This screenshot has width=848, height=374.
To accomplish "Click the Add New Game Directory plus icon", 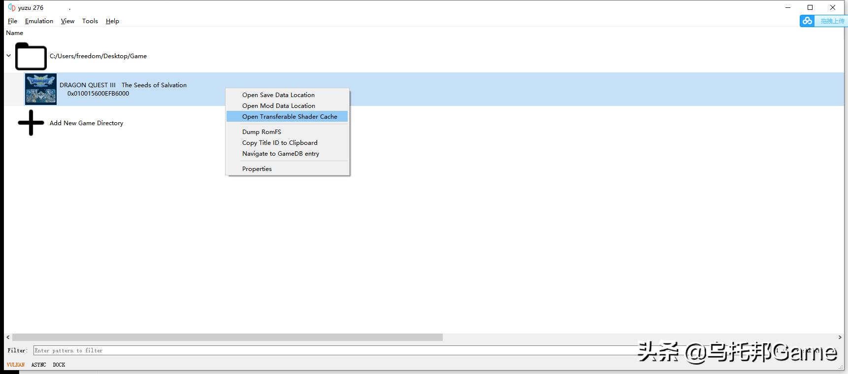I will 31,123.
